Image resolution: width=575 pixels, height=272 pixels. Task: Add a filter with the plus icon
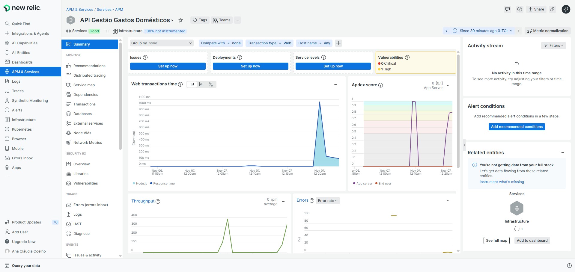pyautogui.click(x=338, y=43)
